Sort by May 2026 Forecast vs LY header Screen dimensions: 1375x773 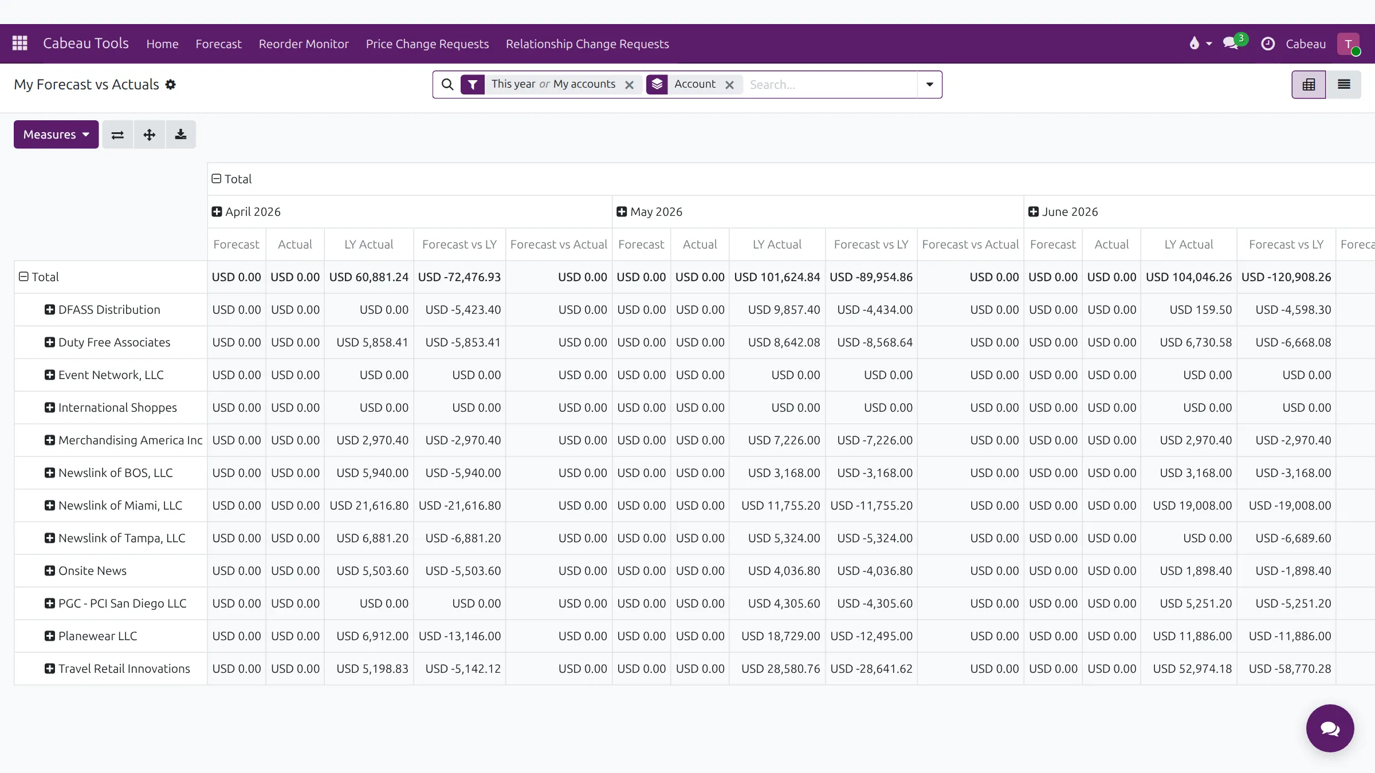tap(871, 244)
